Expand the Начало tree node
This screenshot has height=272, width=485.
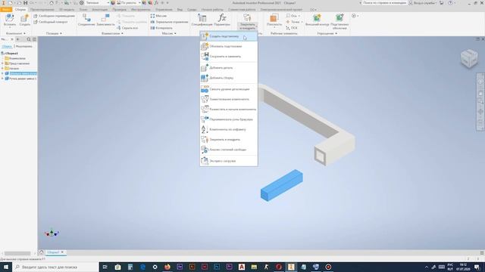3,69
